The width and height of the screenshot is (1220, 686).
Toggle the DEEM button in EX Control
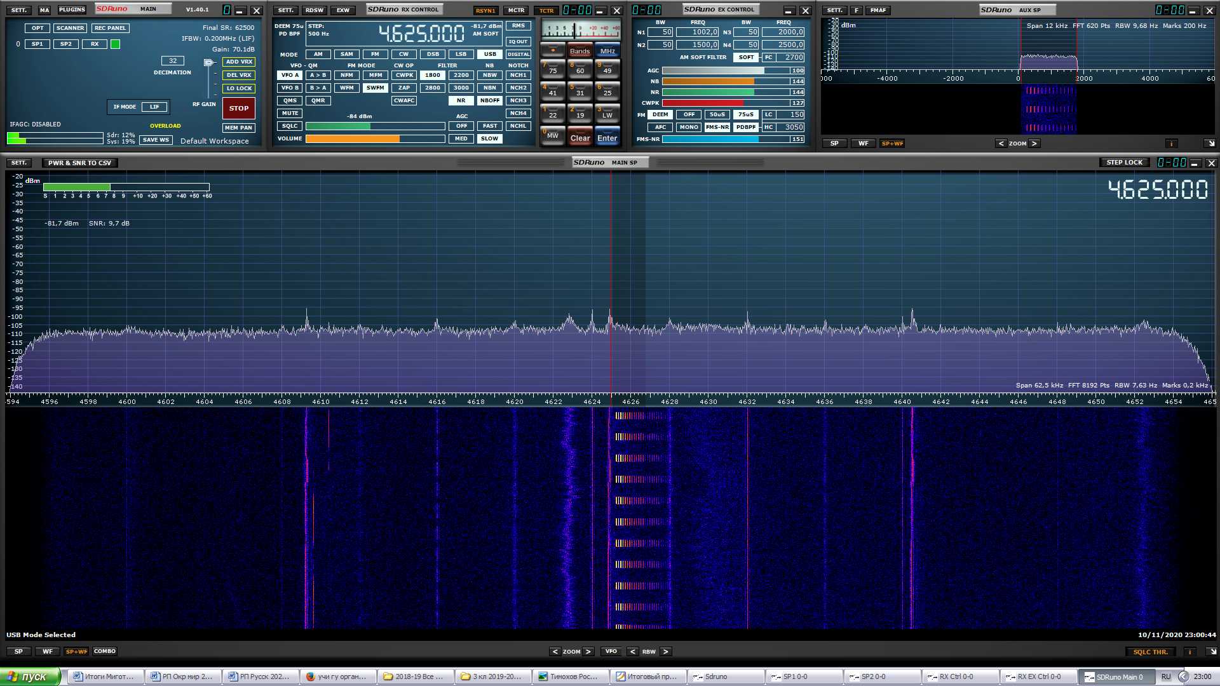coord(660,114)
